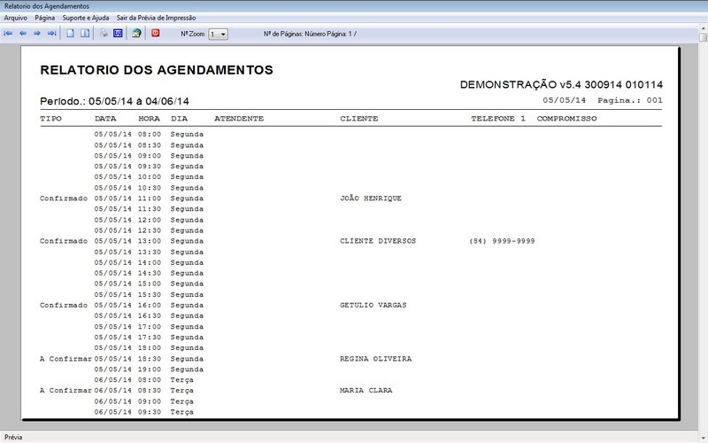Switch to two-page view icon

pyautogui.click(x=85, y=34)
